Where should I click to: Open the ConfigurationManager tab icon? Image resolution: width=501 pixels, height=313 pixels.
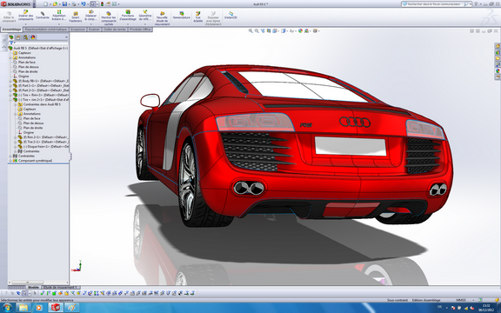pyautogui.click(x=25, y=37)
